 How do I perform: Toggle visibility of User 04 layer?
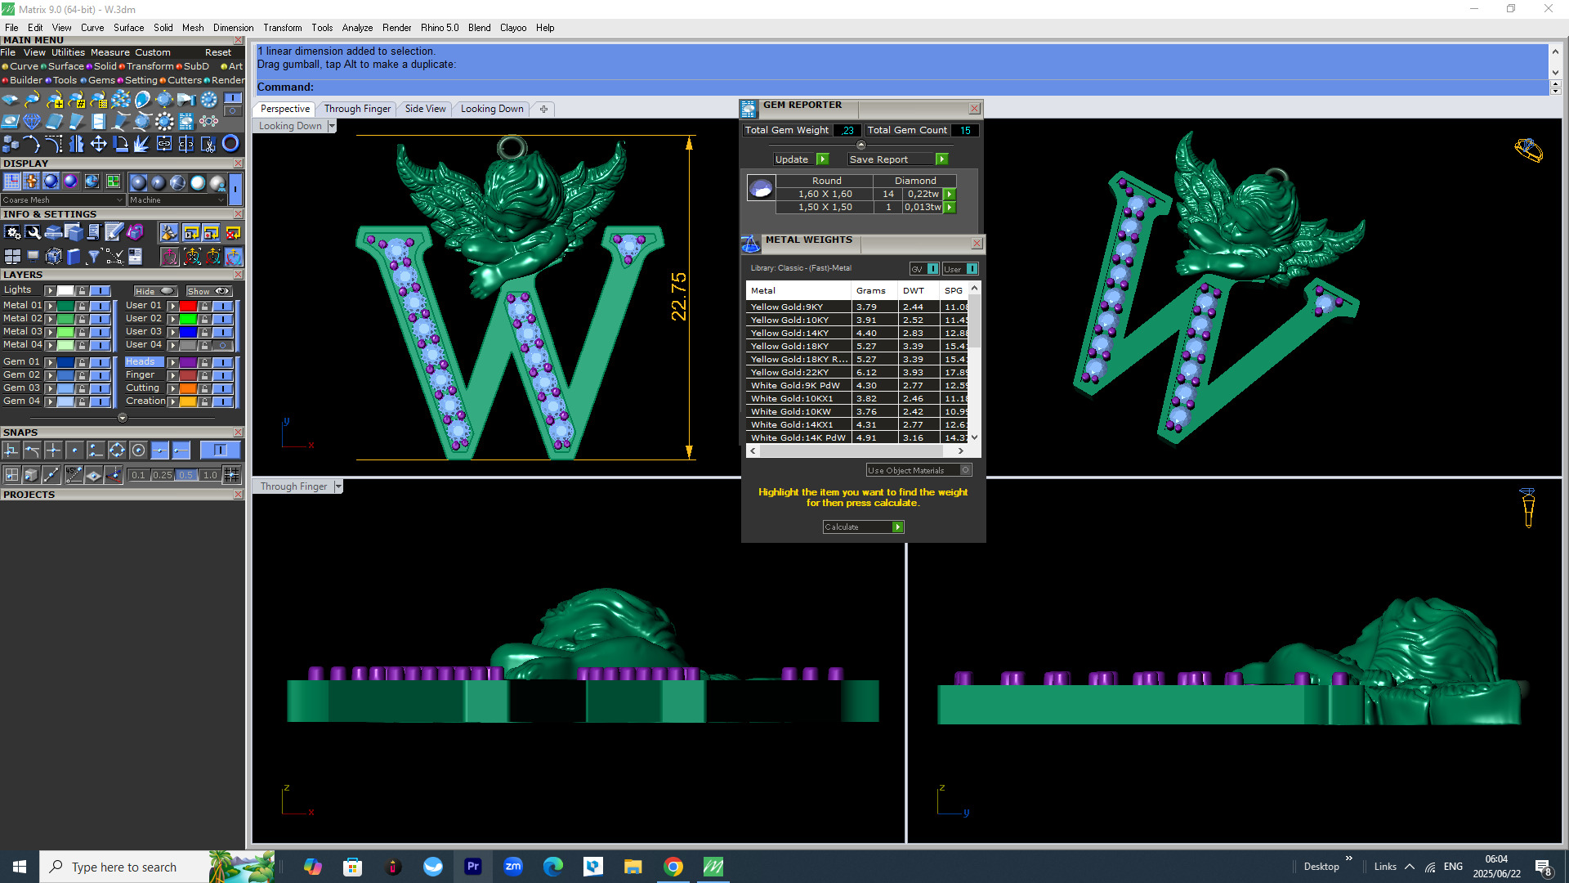point(222,345)
